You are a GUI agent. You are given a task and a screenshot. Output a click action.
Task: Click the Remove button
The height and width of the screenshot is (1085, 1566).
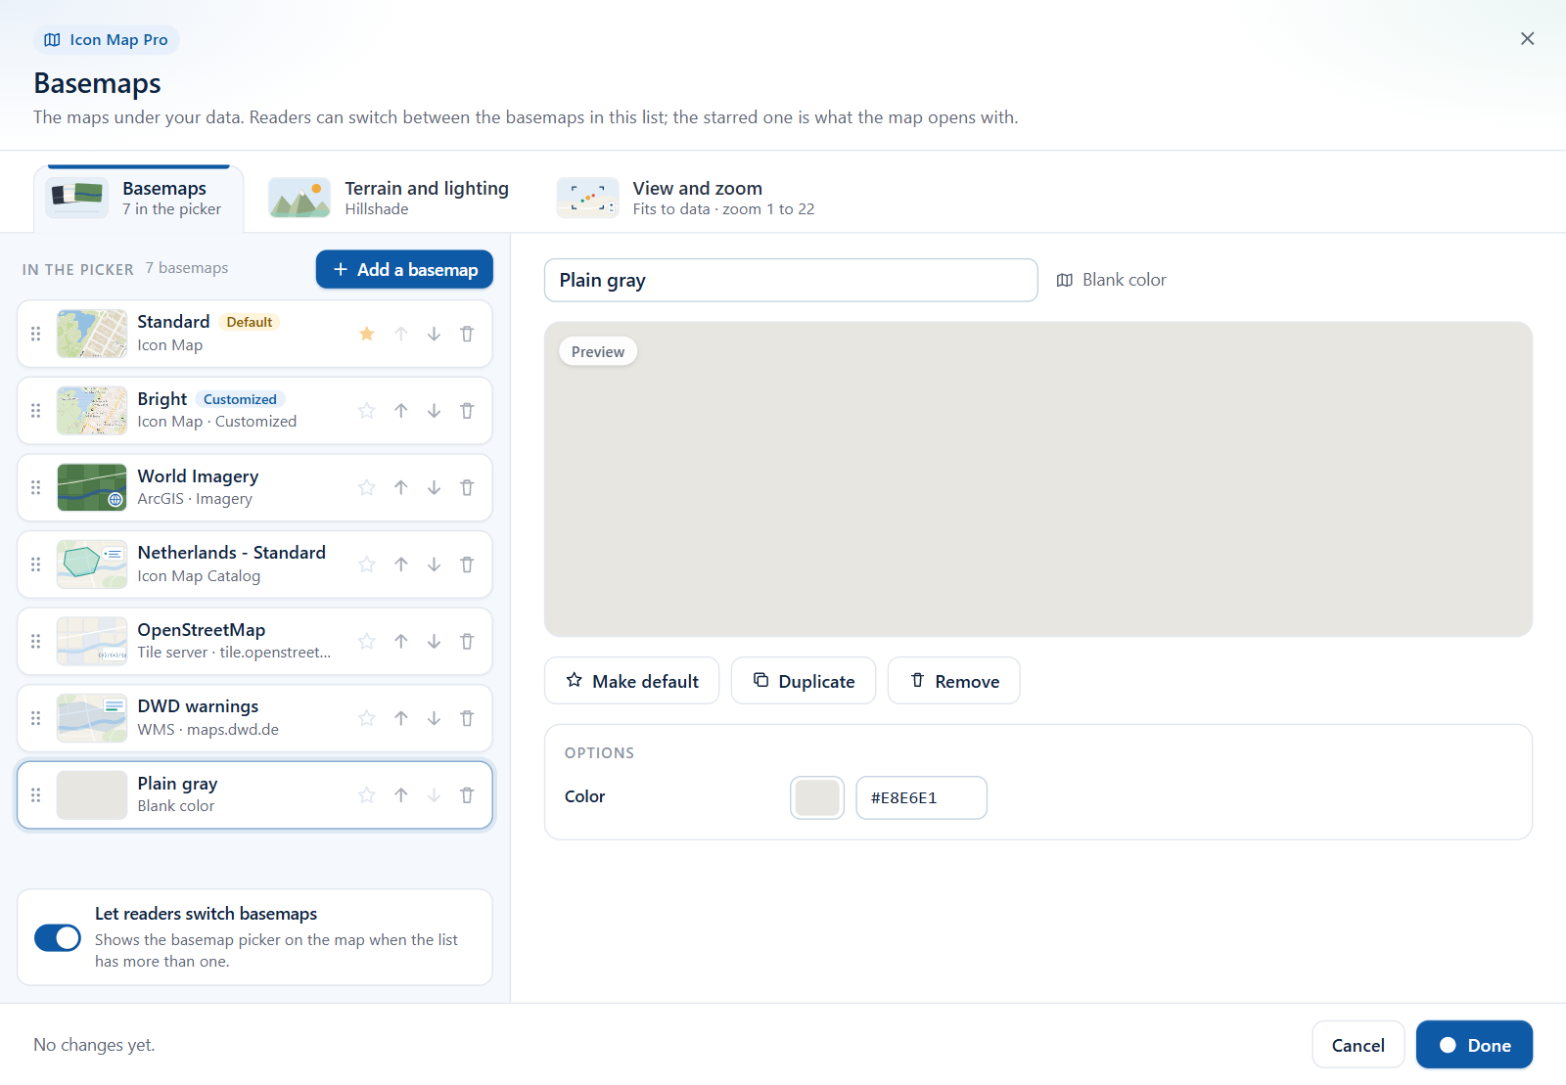[x=953, y=681]
